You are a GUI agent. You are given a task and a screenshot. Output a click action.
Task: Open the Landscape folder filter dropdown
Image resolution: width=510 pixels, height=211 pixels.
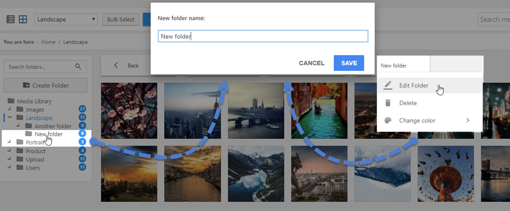coord(67,19)
